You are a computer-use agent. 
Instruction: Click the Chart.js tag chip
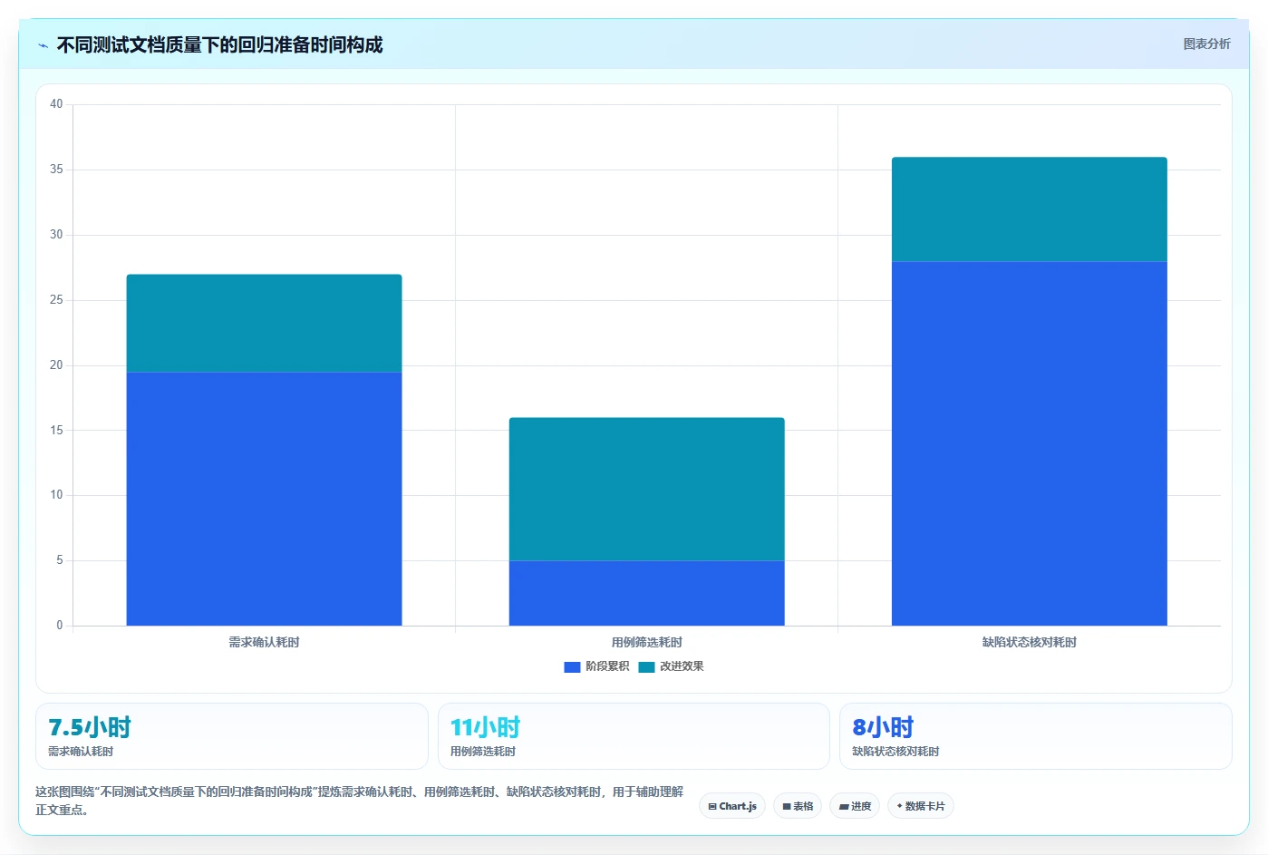[x=732, y=806]
